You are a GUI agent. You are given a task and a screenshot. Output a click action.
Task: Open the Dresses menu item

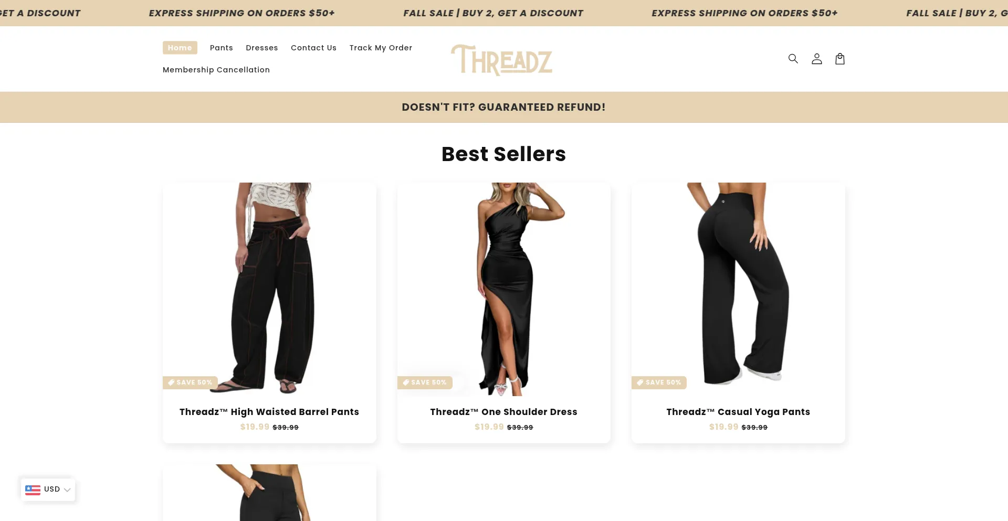coord(262,48)
